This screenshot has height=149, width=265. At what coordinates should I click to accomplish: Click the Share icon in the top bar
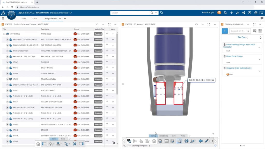tap(243, 12)
